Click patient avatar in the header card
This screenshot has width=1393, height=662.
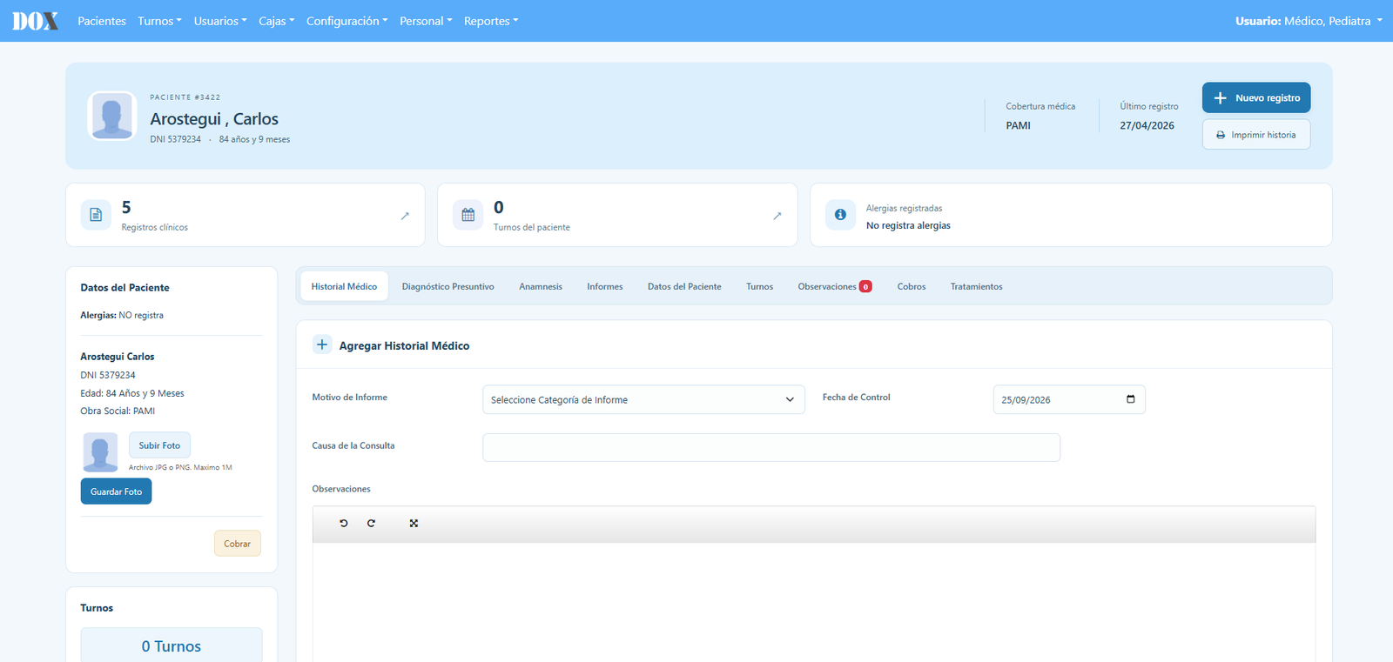pos(112,116)
